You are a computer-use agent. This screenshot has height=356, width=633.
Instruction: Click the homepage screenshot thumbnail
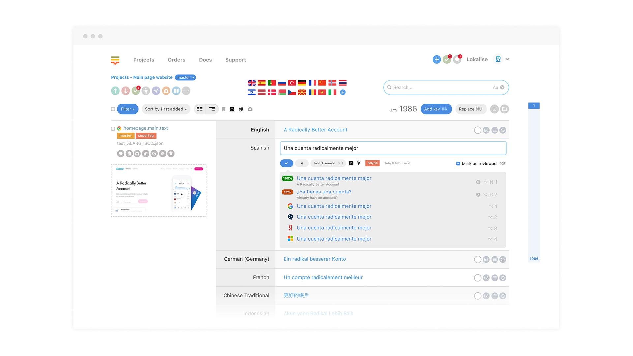[x=159, y=191]
